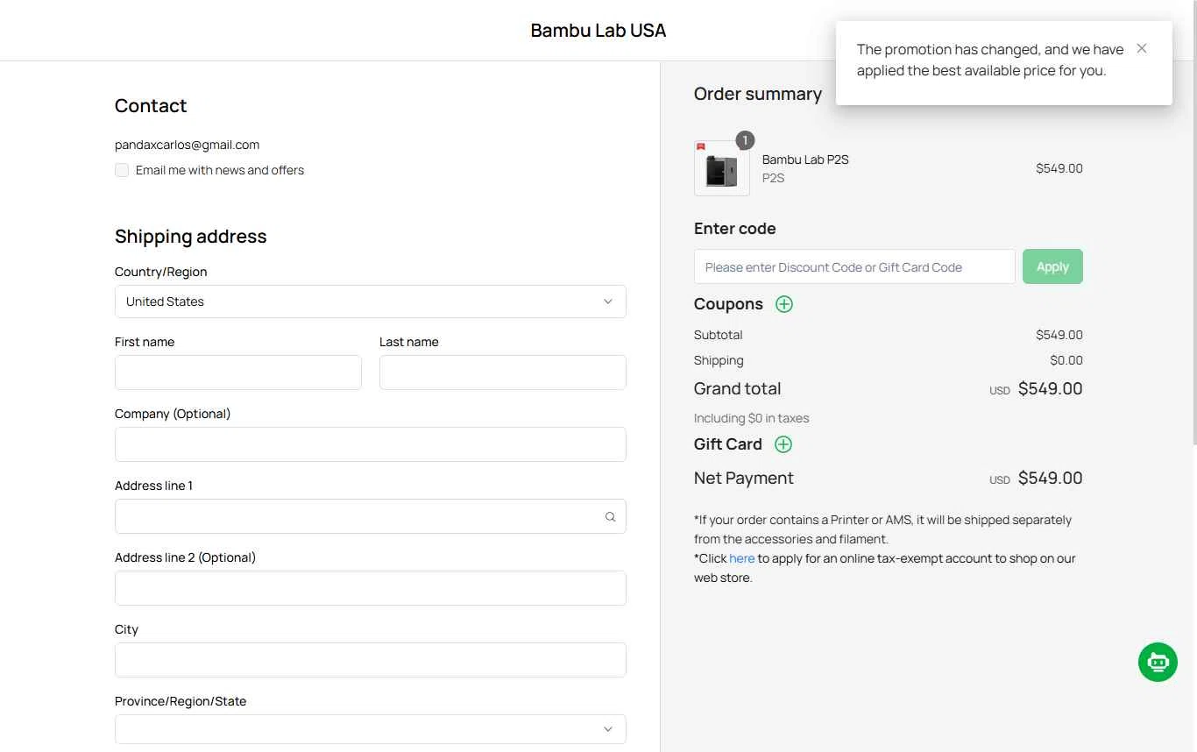Image resolution: width=1197 pixels, height=752 pixels.
Task: Focus the First name field
Action: pyautogui.click(x=238, y=372)
